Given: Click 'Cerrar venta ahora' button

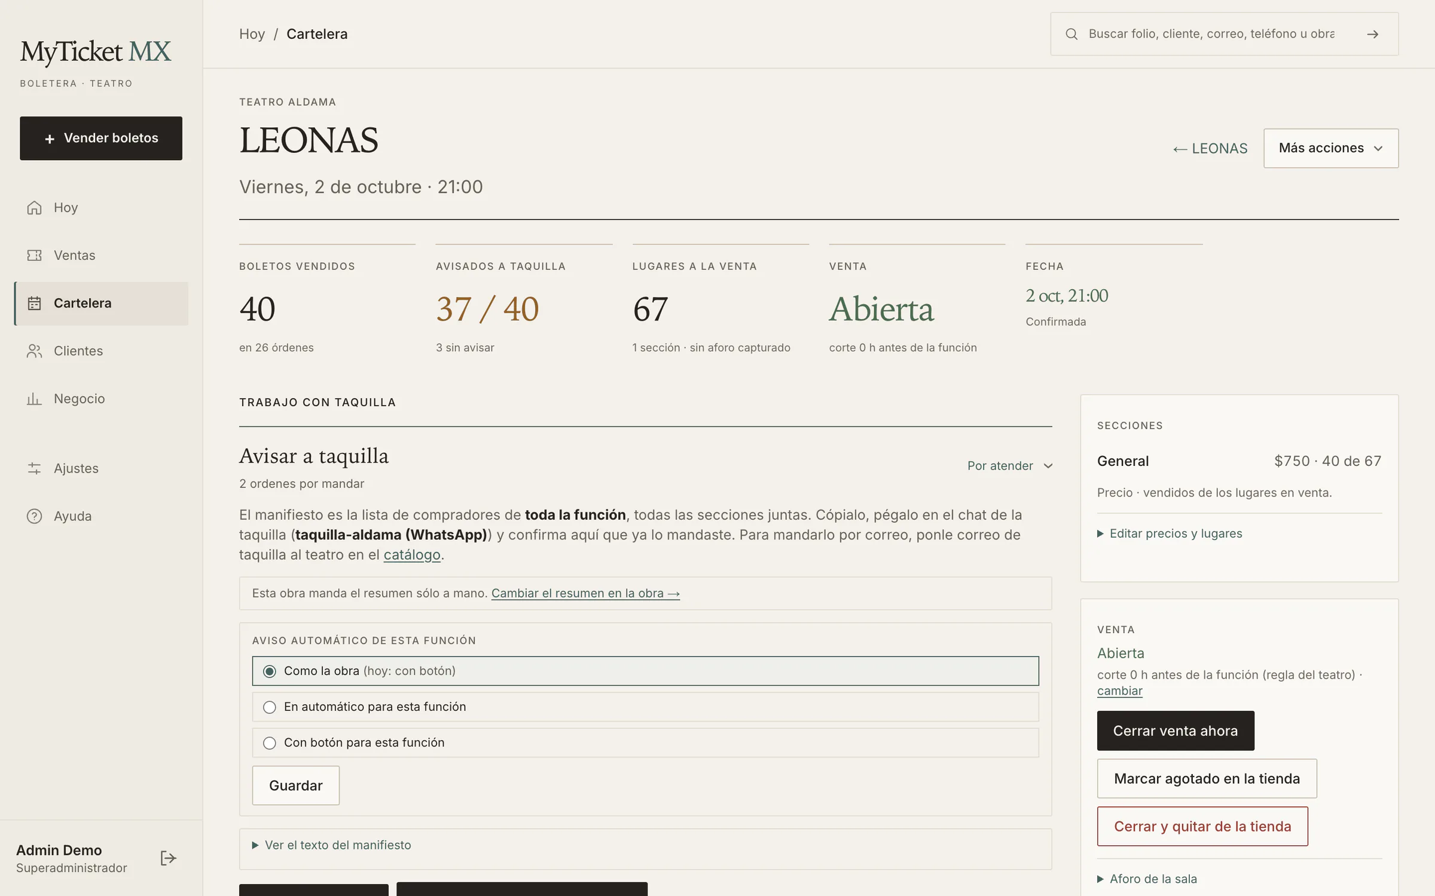Looking at the screenshot, I should point(1176,731).
